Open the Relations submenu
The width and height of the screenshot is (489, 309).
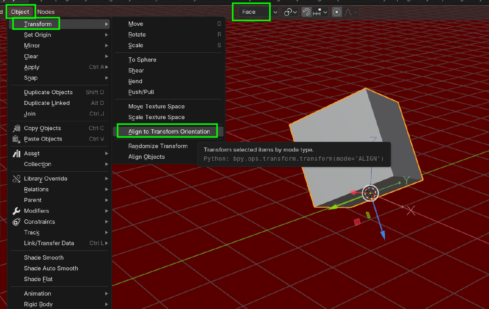pos(60,189)
